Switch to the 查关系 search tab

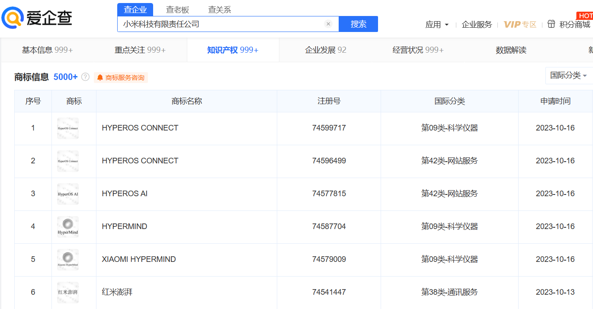click(219, 10)
